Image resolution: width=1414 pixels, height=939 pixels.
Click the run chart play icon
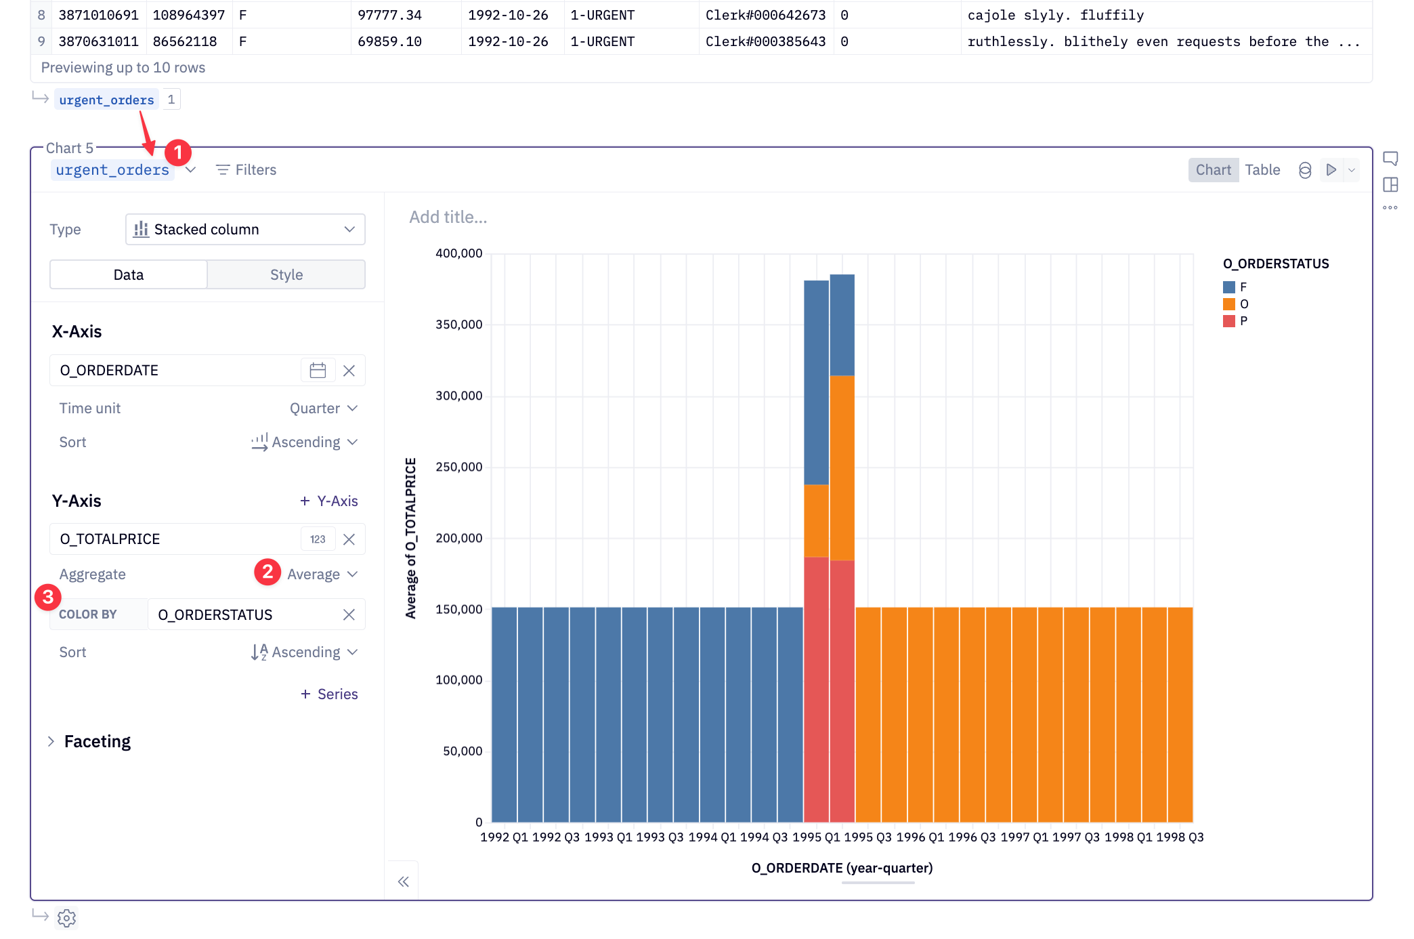click(x=1331, y=170)
